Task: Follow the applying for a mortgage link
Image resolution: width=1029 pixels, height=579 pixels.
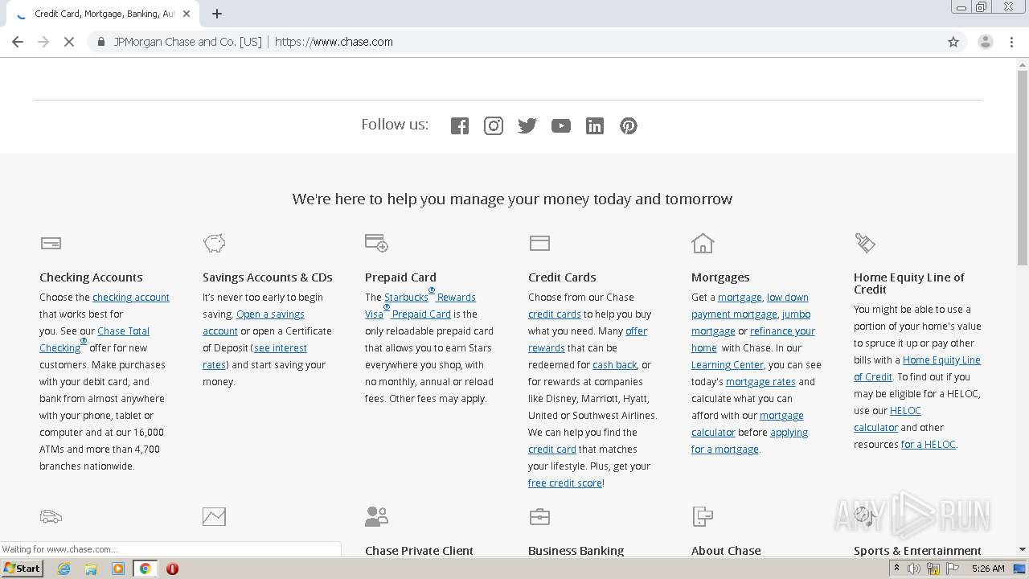Action: (750, 441)
